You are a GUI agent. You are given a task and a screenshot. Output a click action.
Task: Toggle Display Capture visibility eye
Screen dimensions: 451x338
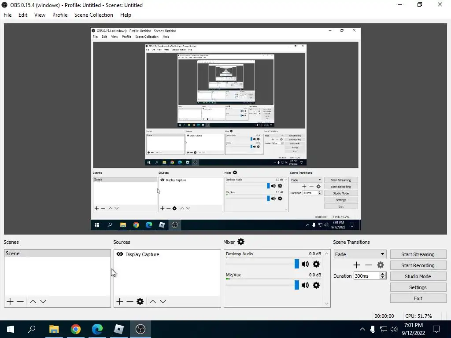(x=120, y=254)
